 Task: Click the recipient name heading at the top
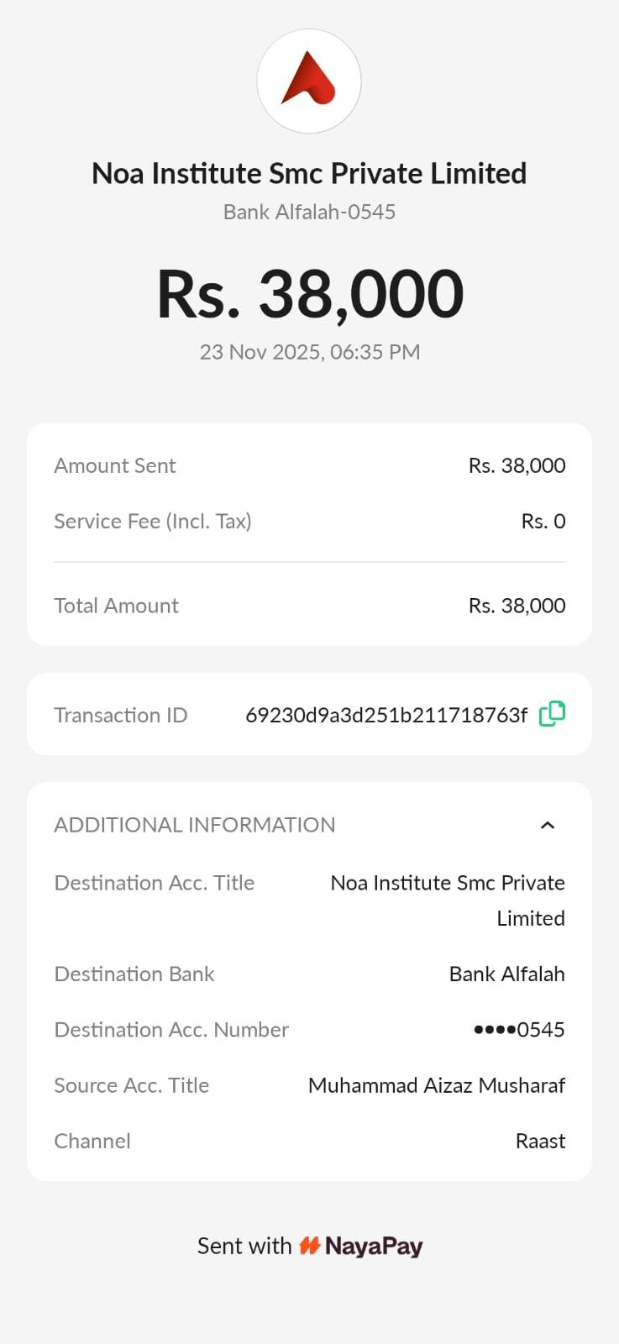(x=309, y=173)
